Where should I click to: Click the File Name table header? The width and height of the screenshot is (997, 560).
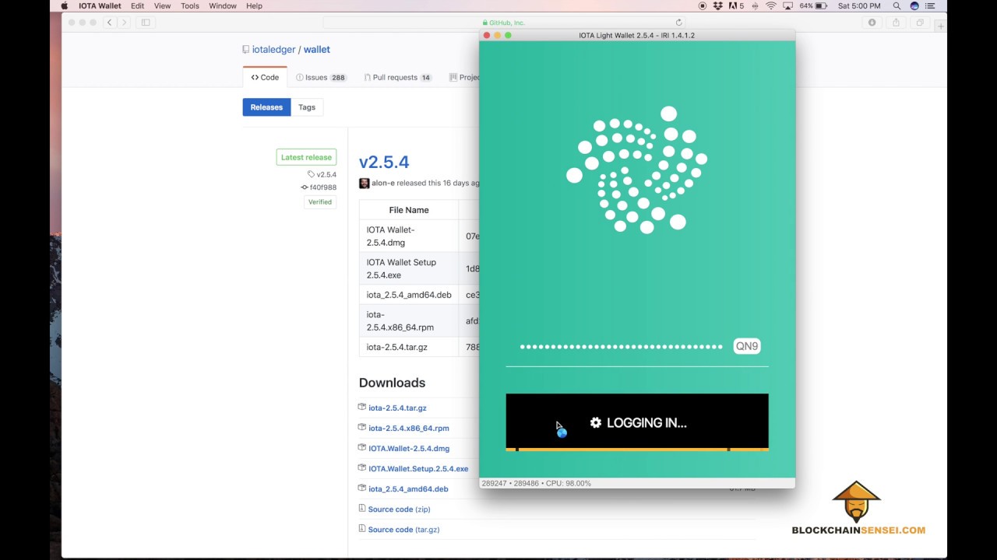coord(409,210)
